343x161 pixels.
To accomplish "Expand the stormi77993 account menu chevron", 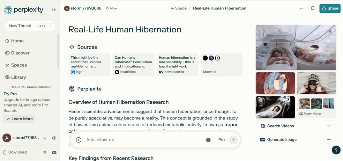I will pos(45,138).
